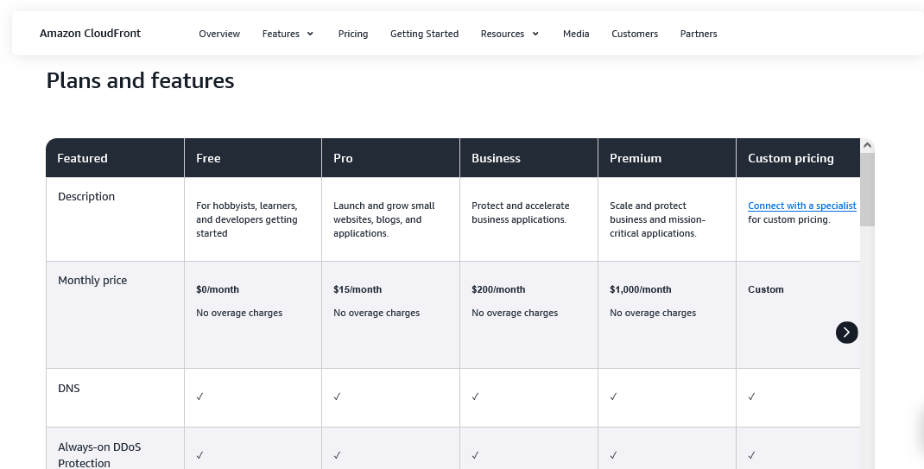
Task: Select the Monthly price row label
Action: [x=92, y=280]
